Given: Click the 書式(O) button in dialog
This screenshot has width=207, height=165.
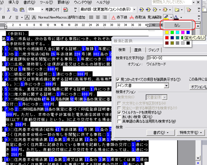Looking at the screenshot, I should pyautogui.click(x=161, y=133).
